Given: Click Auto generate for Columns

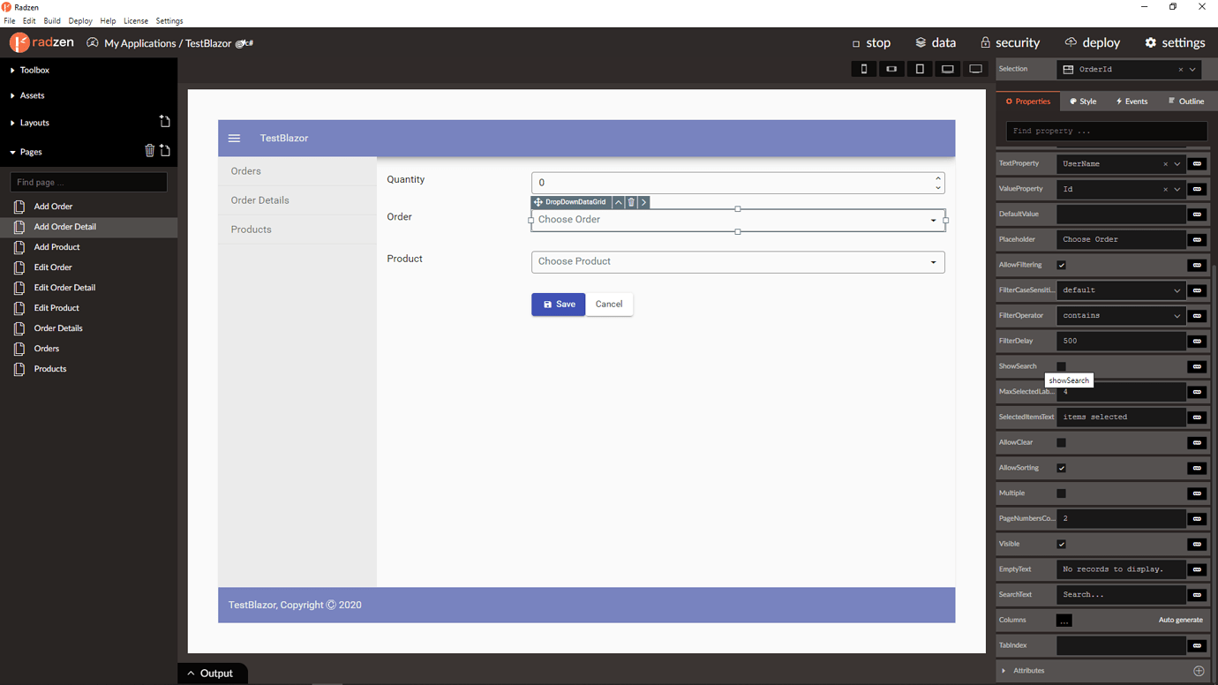Looking at the screenshot, I should point(1180,621).
